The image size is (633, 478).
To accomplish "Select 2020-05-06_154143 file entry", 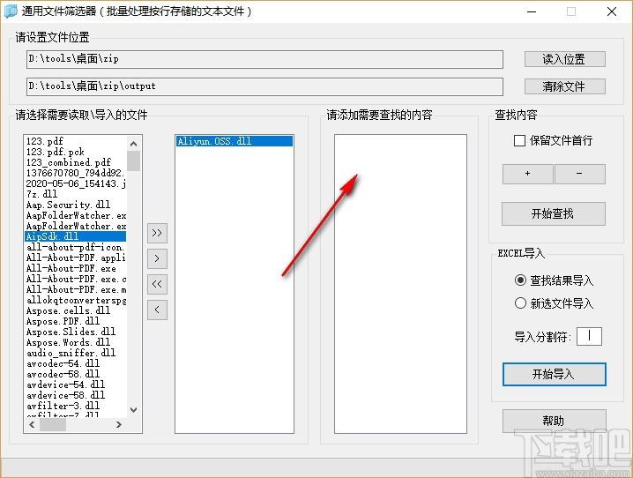I will coord(76,183).
